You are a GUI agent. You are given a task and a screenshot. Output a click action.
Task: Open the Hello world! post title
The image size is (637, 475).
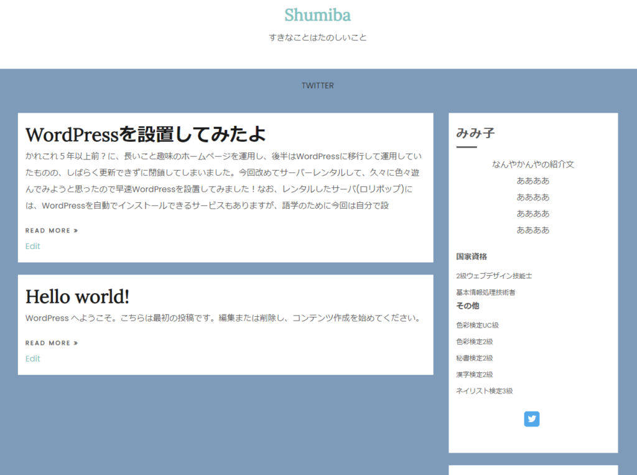77,296
